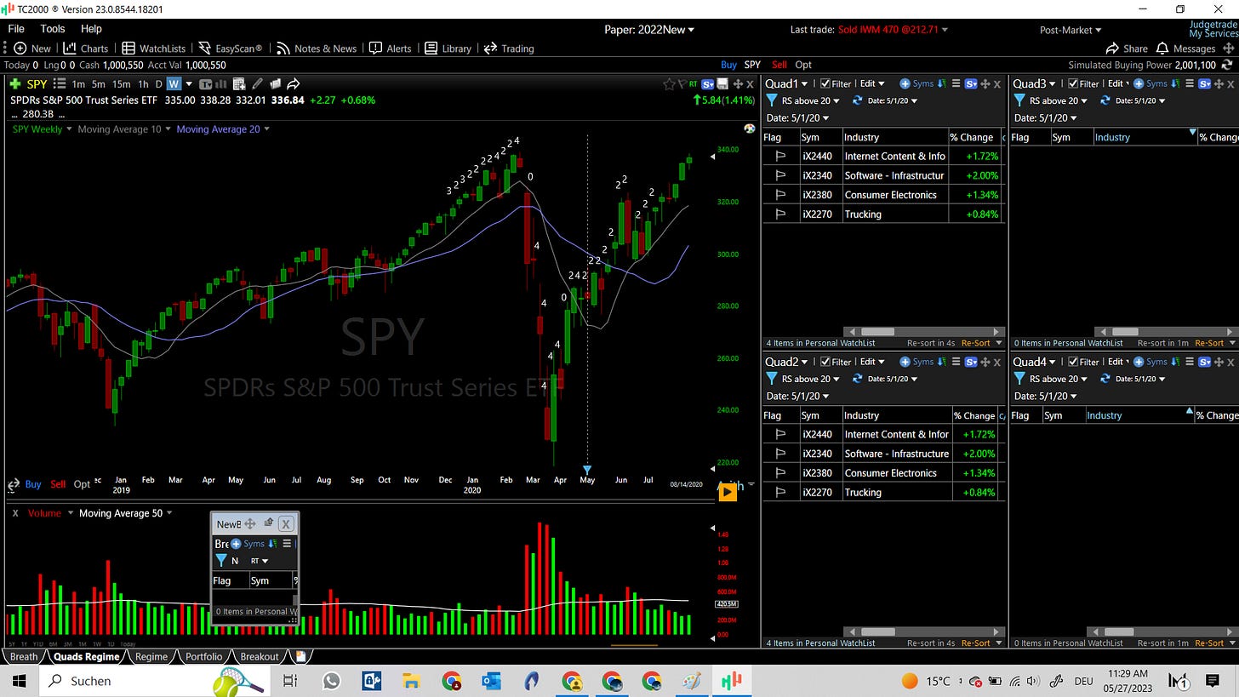Open the Quad1 Edit dropdown
The height and width of the screenshot is (697, 1239).
tap(871, 83)
